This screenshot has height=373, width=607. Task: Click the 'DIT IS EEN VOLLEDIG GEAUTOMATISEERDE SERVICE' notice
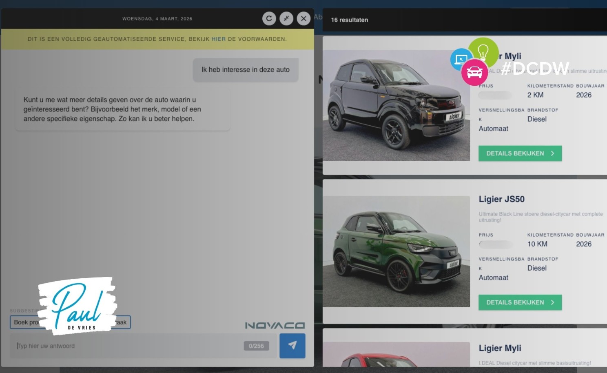click(x=157, y=39)
